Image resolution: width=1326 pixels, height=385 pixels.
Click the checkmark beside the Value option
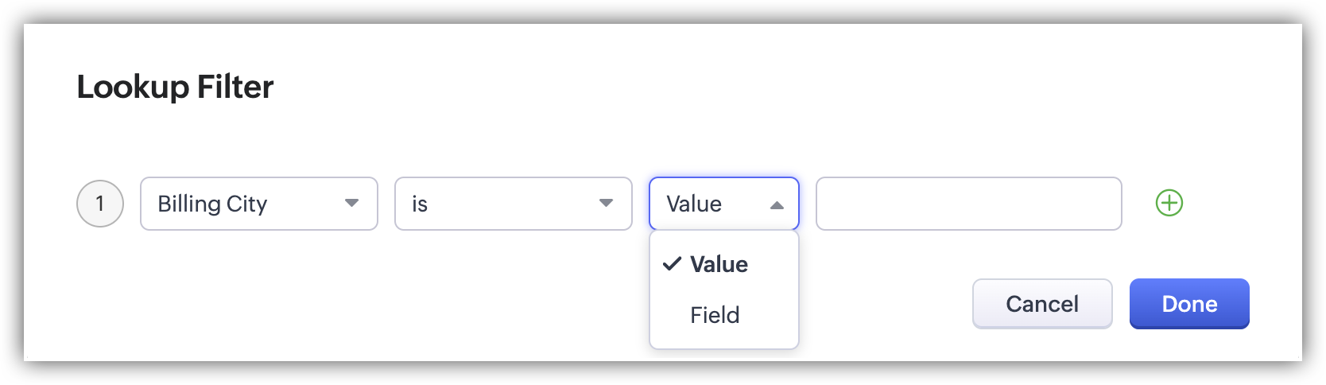[672, 264]
